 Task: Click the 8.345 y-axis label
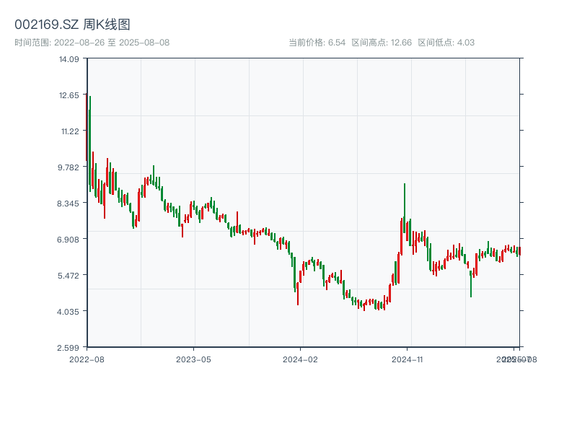[69, 204]
